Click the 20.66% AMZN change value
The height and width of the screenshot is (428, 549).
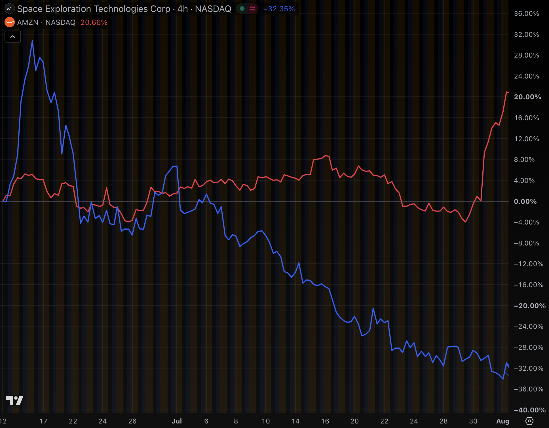pyautogui.click(x=94, y=22)
